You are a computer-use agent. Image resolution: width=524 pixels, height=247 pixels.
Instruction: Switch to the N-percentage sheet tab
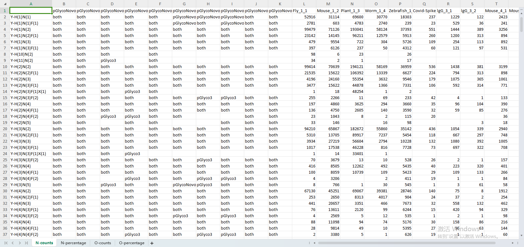(73, 243)
